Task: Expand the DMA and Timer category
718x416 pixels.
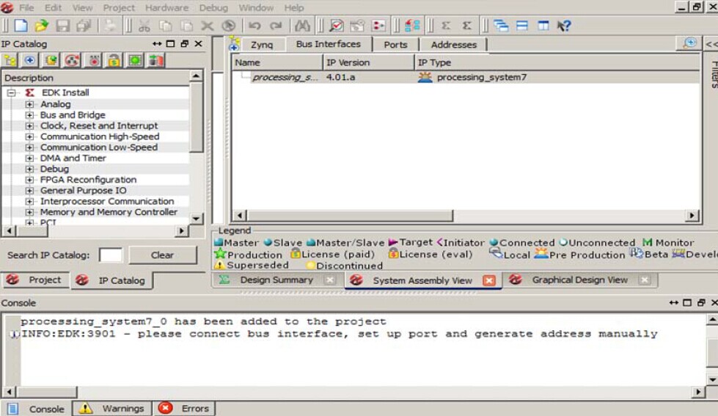Action: pos(30,158)
